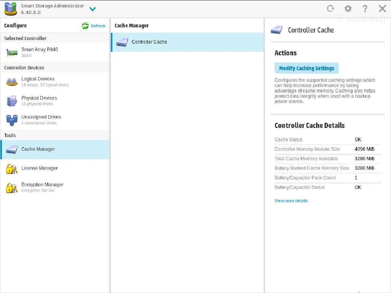Click the Logical Devices disks icon
Image resolution: width=391 pixels, height=293 pixels.
(x=12, y=82)
